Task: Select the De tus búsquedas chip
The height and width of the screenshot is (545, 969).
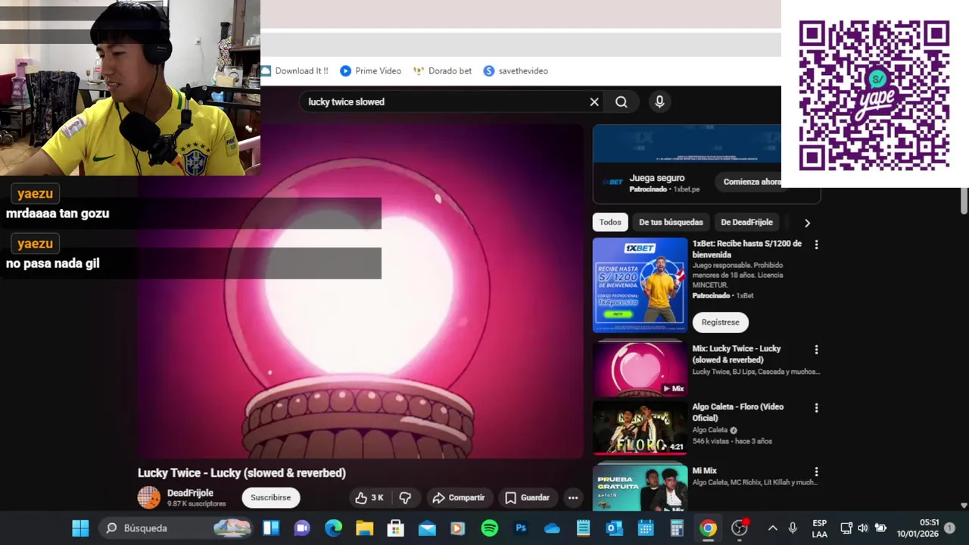Action: tap(671, 223)
